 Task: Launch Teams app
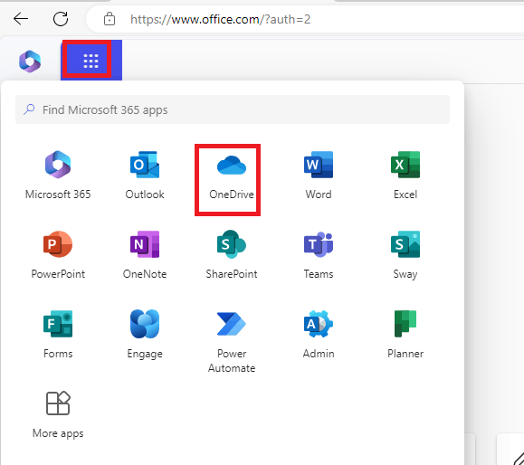(319, 255)
